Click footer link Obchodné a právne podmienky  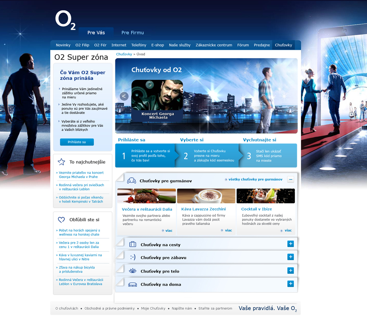tap(110, 308)
